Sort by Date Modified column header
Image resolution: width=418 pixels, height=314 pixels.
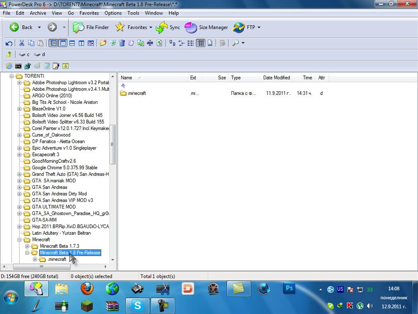[x=276, y=78]
